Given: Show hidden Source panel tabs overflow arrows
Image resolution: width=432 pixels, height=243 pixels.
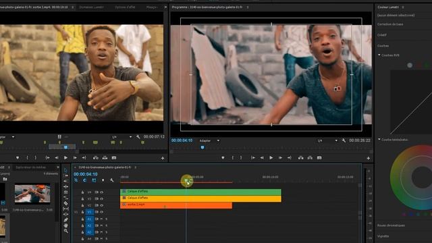Looking at the screenshot, I should coord(165,7).
